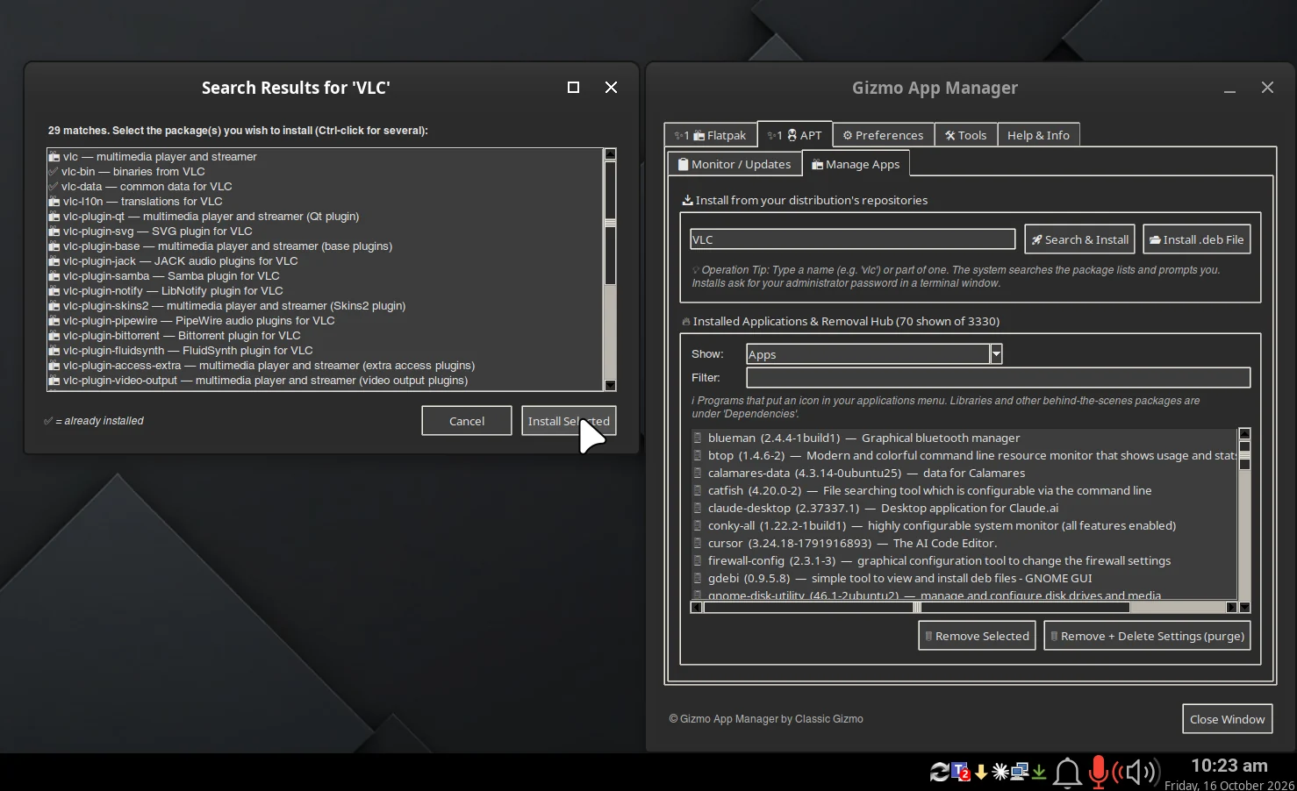
Task: Click the package icon of vlc-plugin-samba
Action: (54, 276)
